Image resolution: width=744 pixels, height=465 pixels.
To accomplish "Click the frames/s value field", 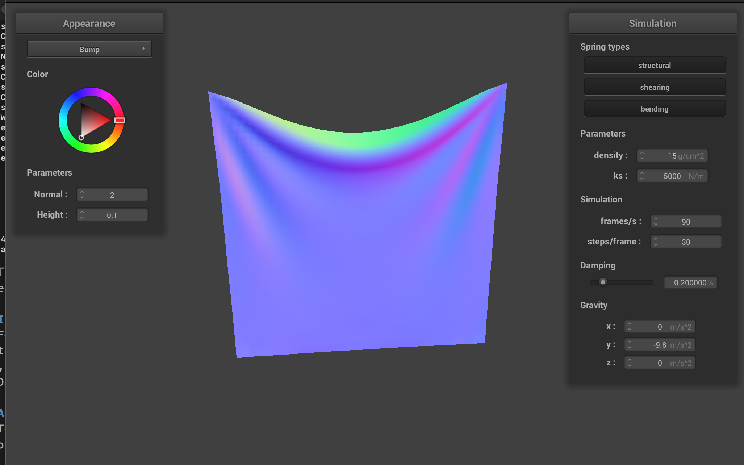I will coord(686,222).
